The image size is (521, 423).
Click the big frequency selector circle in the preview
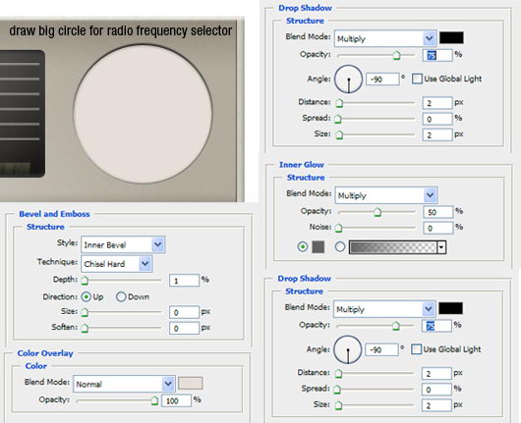[143, 115]
